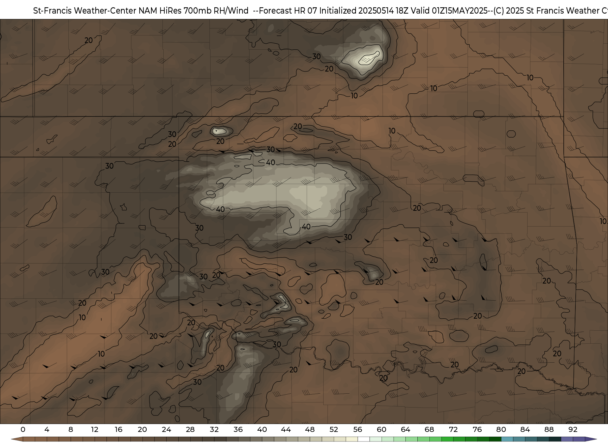The width and height of the screenshot is (608, 443).
Task: Click the cut-off '10.' contour label at map edge
Action: coord(604,221)
